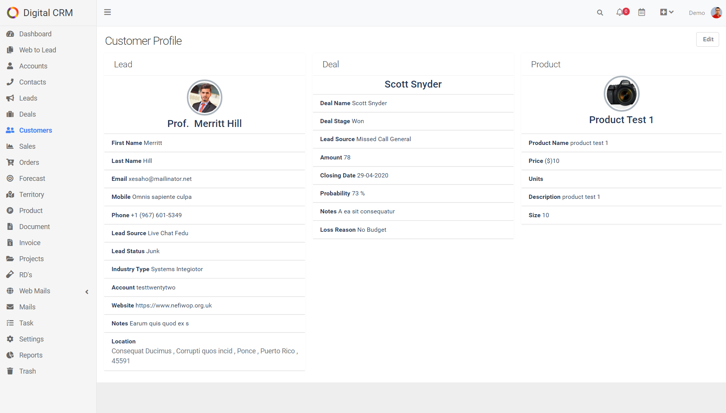Expand the Web Mails submenu arrow
726x413 pixels.
87,292
